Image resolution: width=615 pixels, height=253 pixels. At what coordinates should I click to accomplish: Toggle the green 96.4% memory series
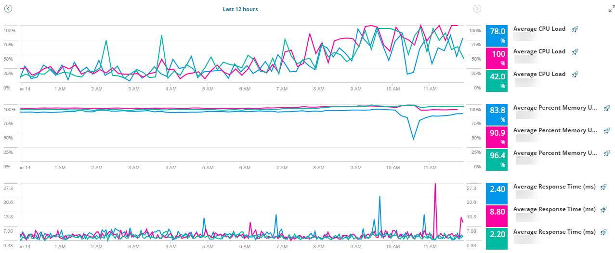pos(497,159)
